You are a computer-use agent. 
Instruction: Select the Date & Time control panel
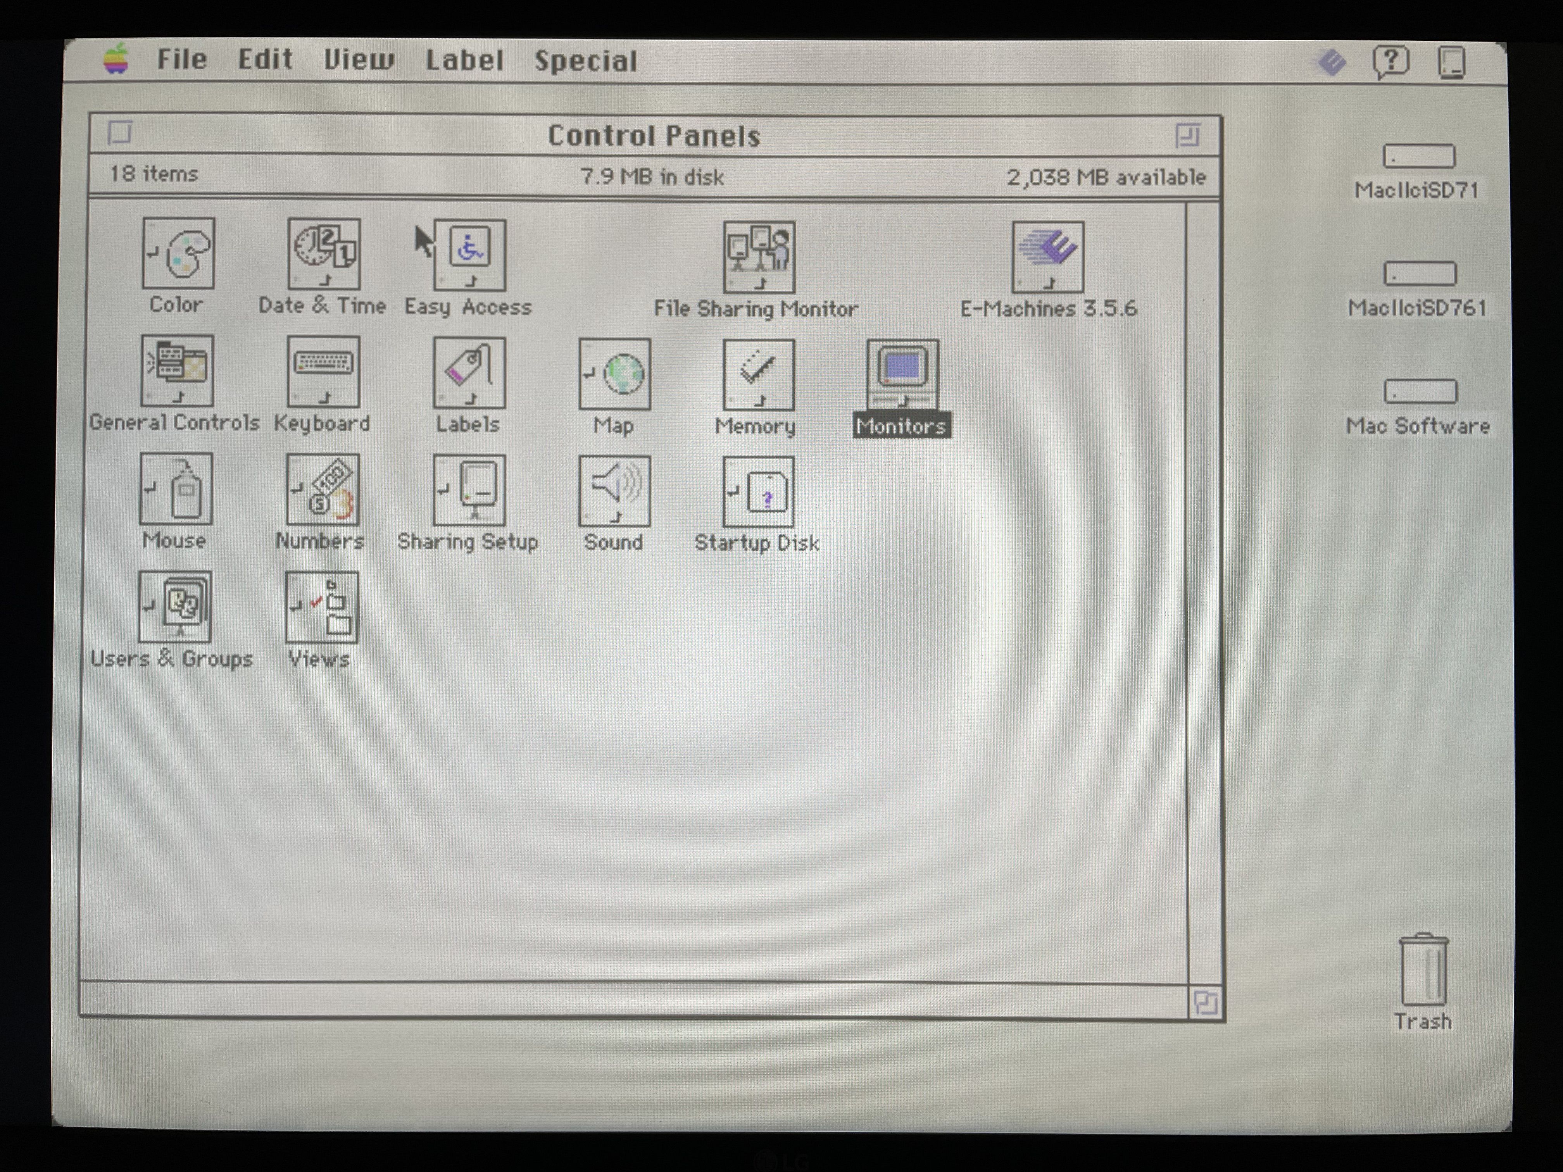[324, 253]
